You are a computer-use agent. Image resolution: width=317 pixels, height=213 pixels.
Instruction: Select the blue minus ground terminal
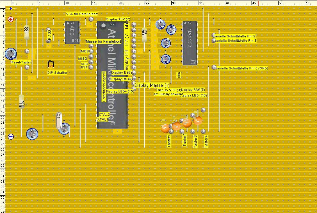pos(11,137)
